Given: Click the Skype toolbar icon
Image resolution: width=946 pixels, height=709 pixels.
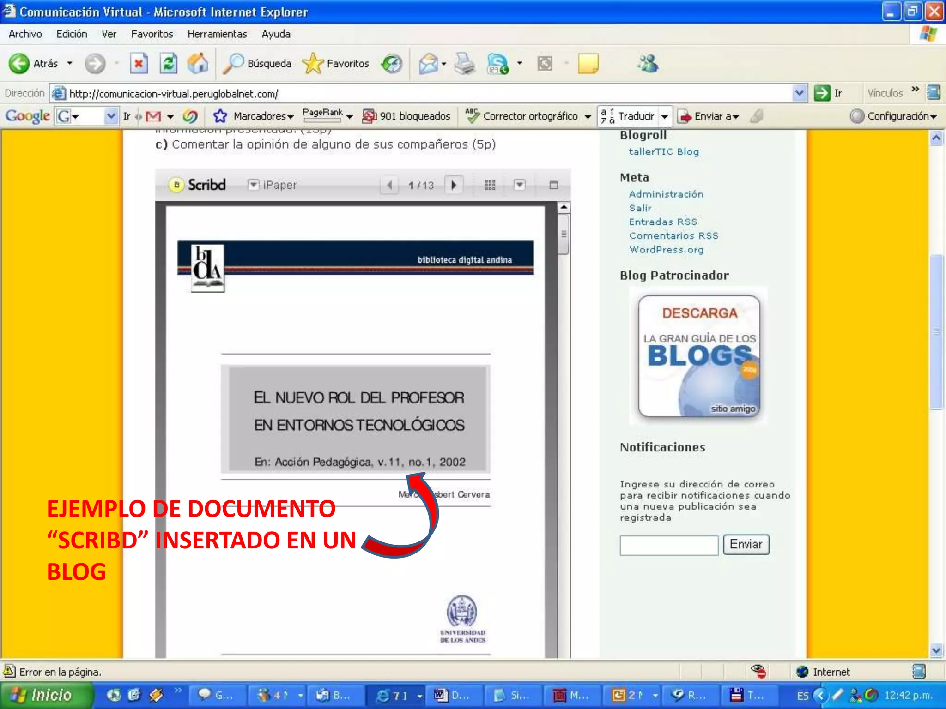Looking at the screenshot, I should 497,64.
